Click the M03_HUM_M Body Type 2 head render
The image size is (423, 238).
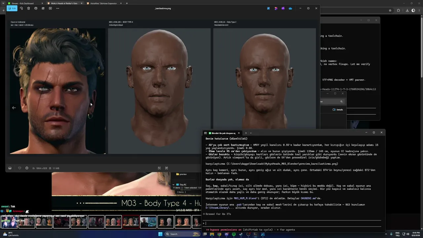[264, 79]
